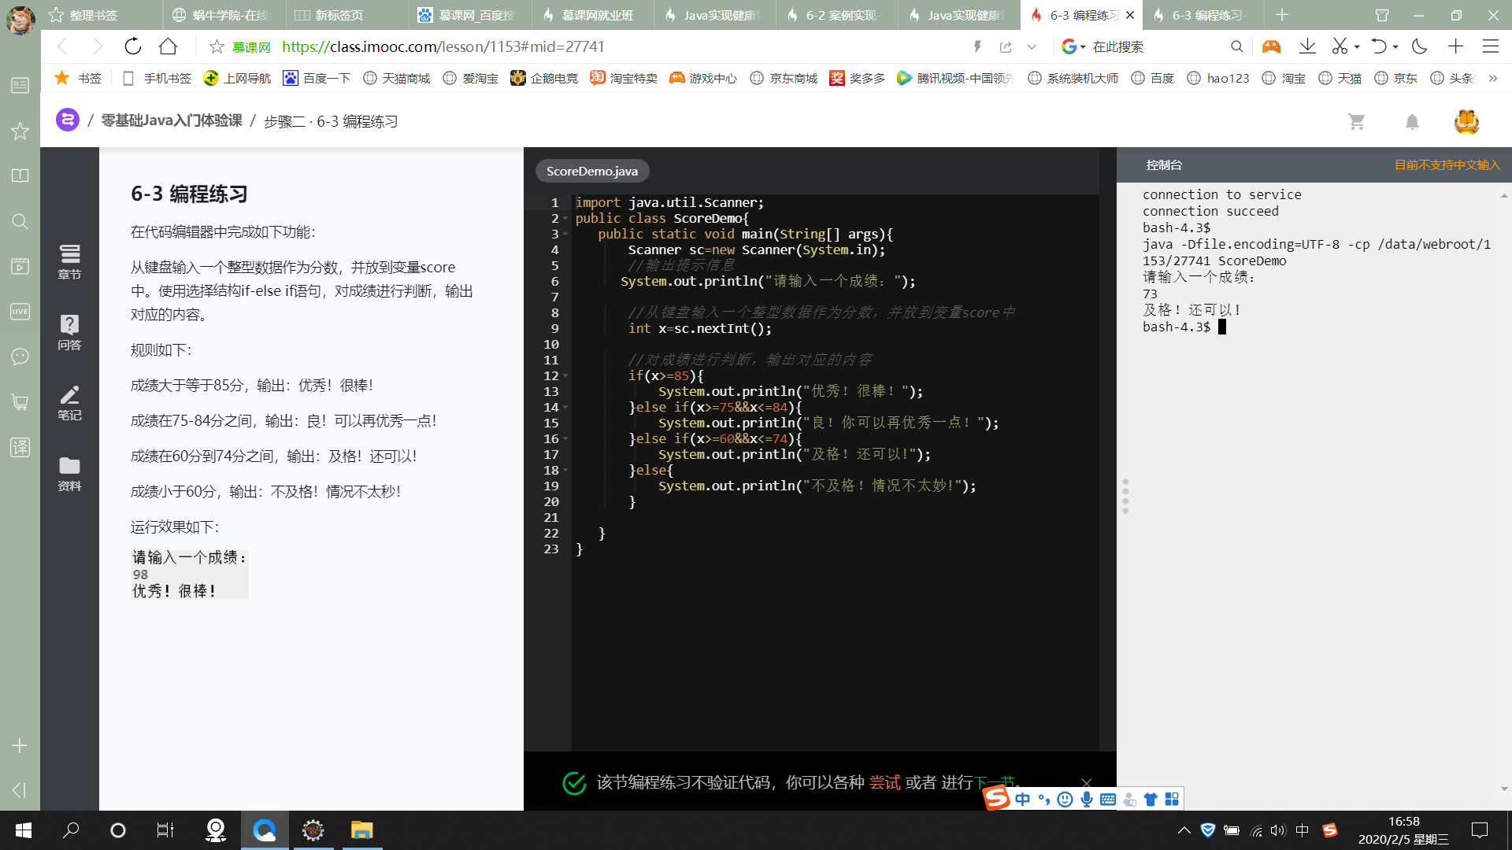This screenshot has width=1512, height=850.
Task: Open the share icon in address bar
Action: (x=1006, y=47)
